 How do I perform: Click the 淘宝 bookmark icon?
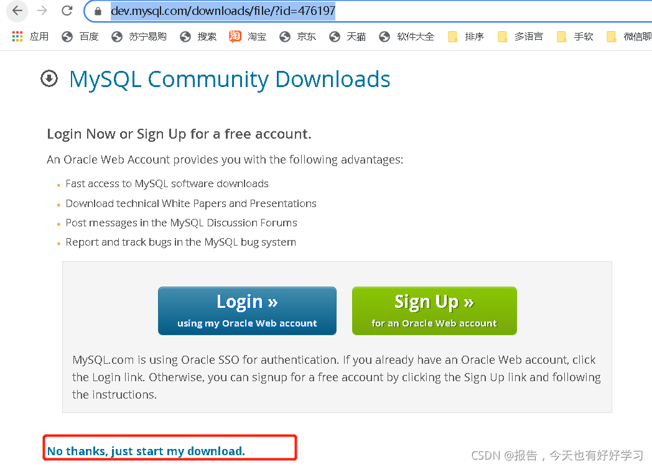click(235, 36)
